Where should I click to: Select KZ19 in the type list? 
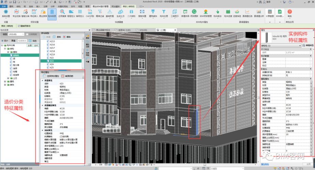52,54
